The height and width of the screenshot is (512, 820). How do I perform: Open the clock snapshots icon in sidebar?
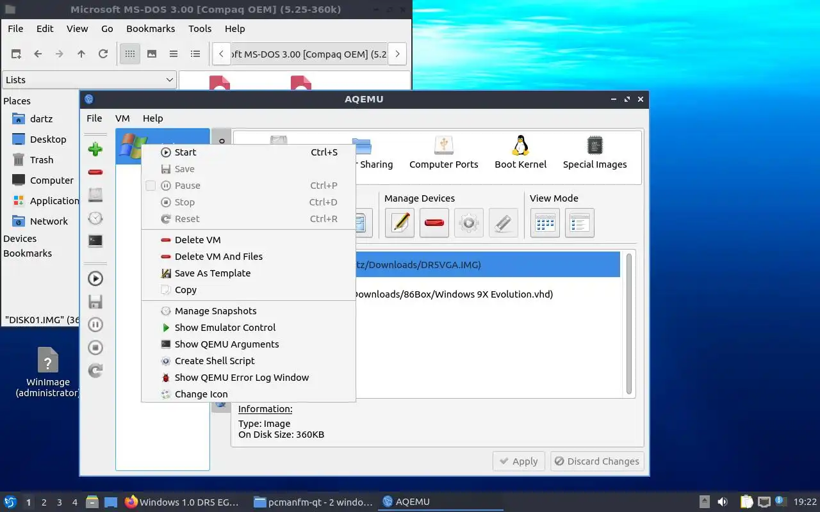pos(95,218)
